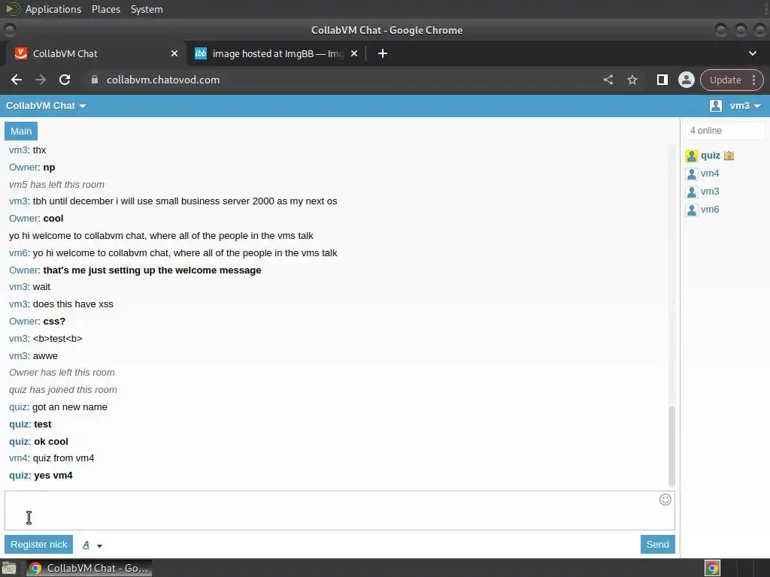Click the chat history scrollbar
Screen dimensions: 770x577
[x=671, y=446]
